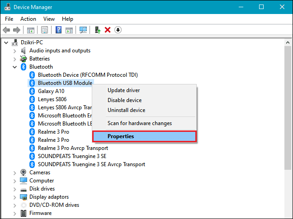Click the Computer category monitor icon
The width and height of the screenshot is (293, 219).
24,181
